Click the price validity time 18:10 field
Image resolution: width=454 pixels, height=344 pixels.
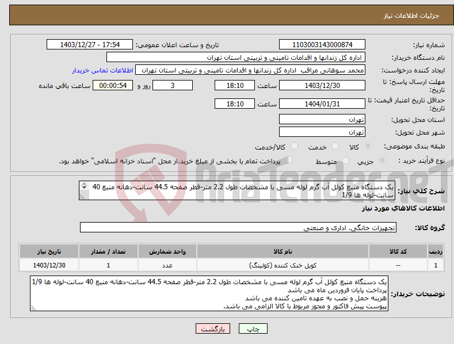point(235,104)
